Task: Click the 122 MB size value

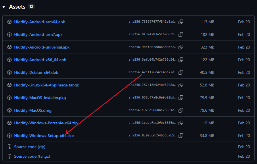Action: (208, 60)
